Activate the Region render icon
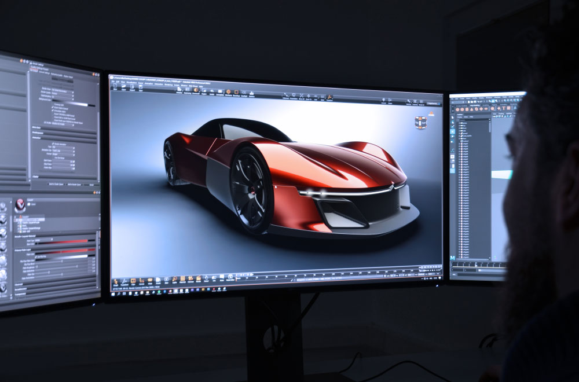579x382 pixels. click(x=204, y=91)
